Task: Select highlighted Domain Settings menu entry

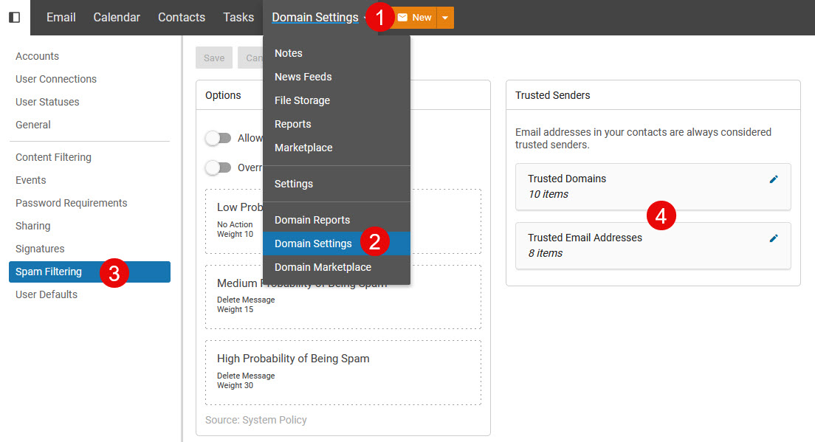Action: (x=337, y=244)
